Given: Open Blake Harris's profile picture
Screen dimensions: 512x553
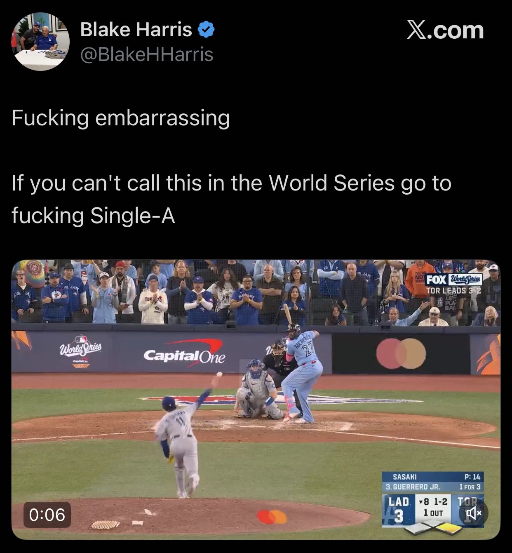Looking at the screenshot, I should pyautogui.click(x=40, y=41).
